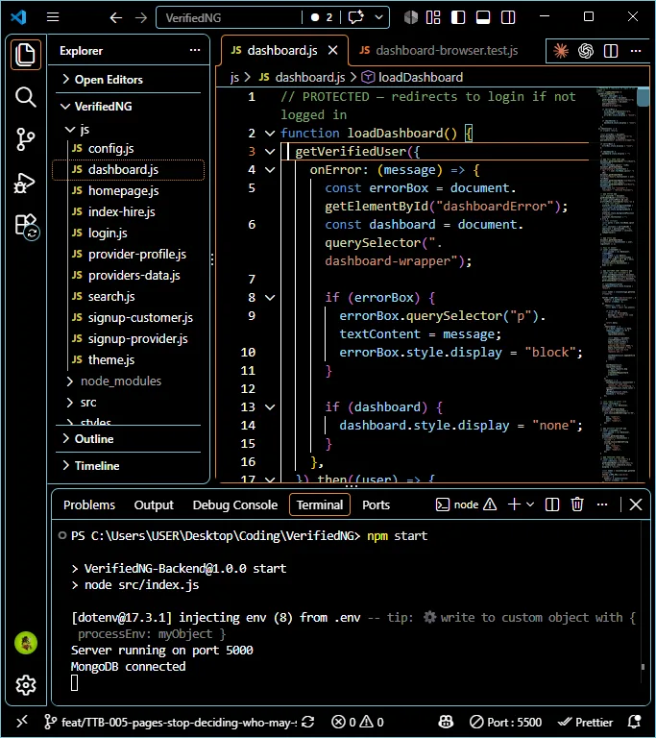The height and width of the screenshot is (738, 656).
Task: Open the chat dropdown chevron in title bar
Action: coord(378,17)
